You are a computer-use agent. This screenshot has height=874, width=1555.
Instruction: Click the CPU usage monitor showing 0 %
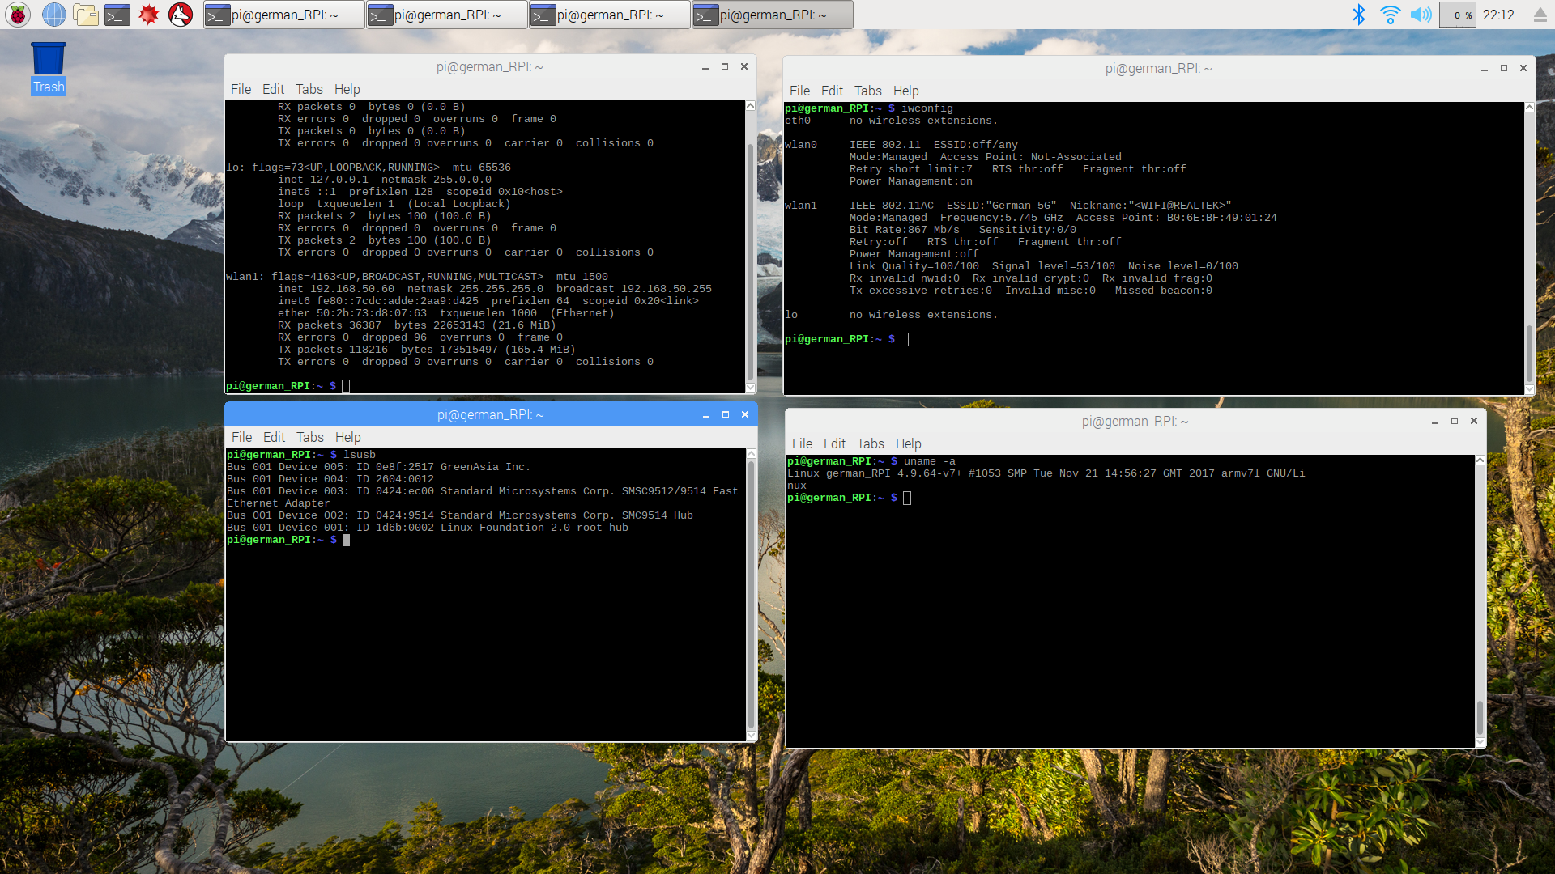pos(1458,15)
